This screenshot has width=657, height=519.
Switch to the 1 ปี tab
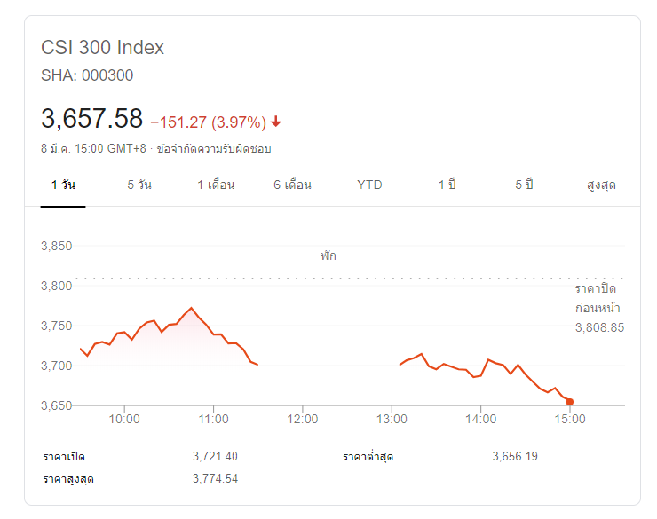(447, 185)
